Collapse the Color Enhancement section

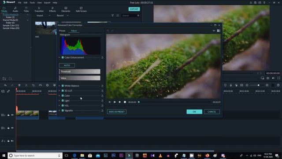tap(59, 57)
